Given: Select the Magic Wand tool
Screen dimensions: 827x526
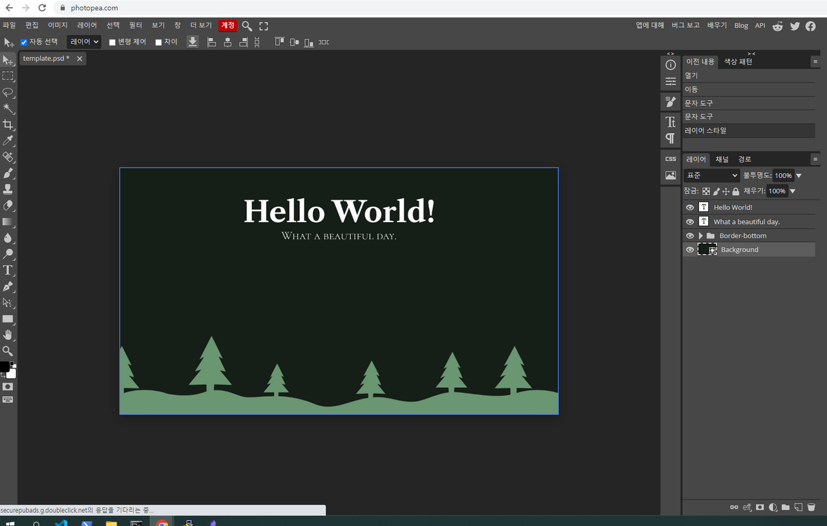Looking at the screenshot, I should tap(8, 109).
